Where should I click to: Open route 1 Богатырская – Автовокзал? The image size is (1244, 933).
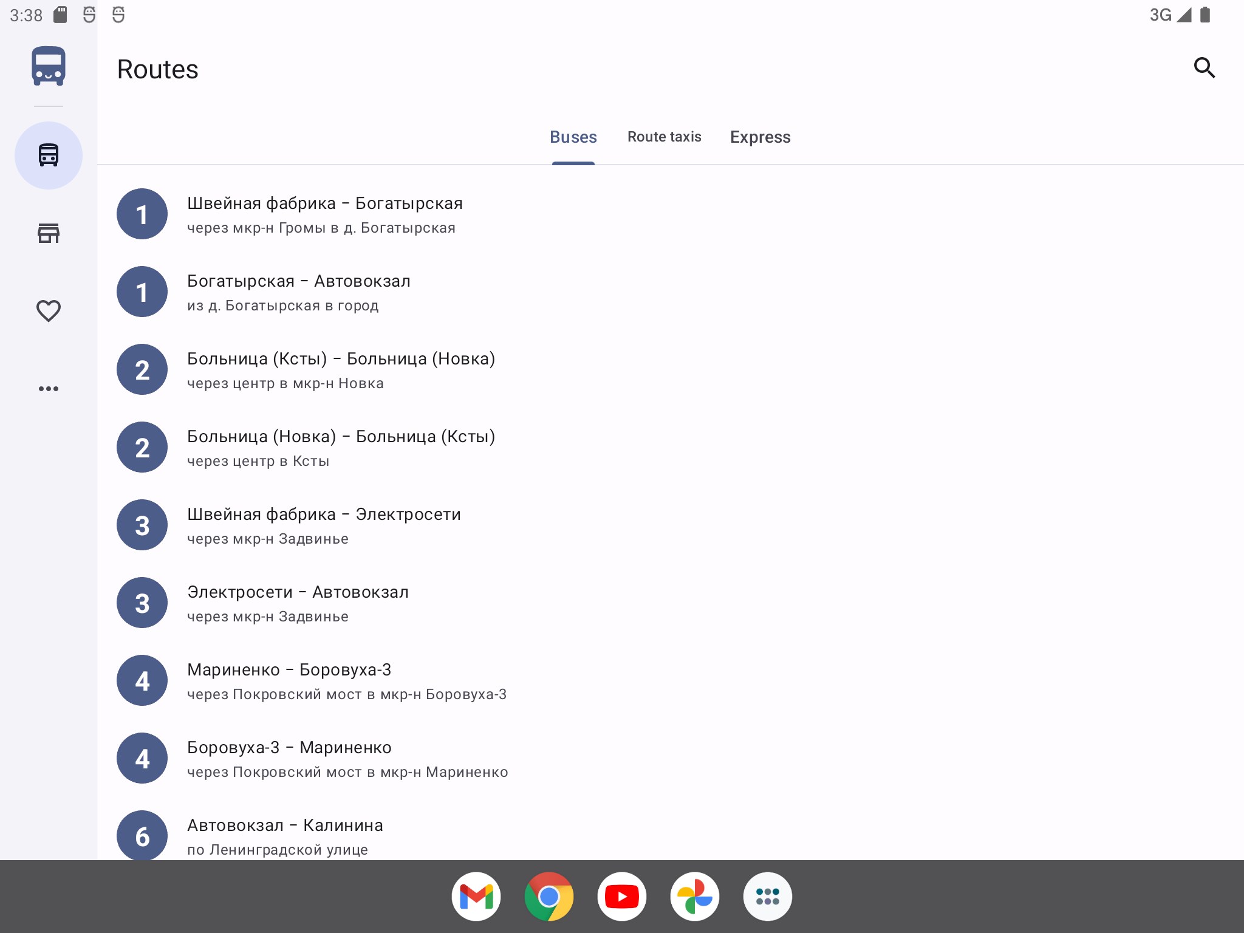point(298,292)
